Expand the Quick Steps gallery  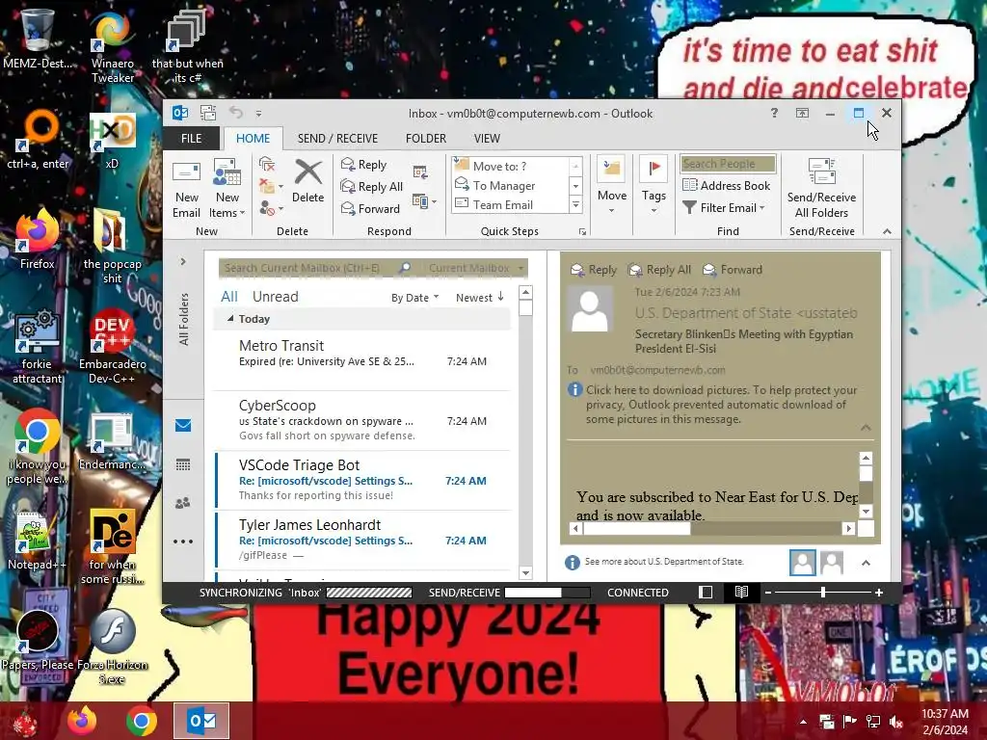click(x=575, y=205)
